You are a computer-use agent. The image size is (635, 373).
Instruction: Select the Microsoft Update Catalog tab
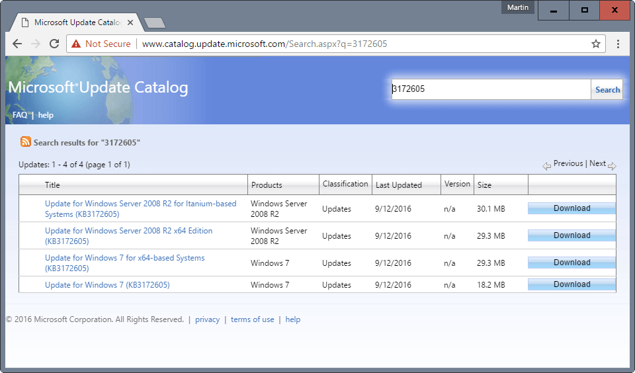[77, 22]
